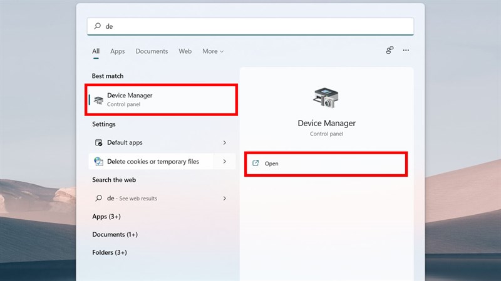Click the Device Manager icon in Best match
This screenshot has height=281, width=501.
[99, 99]
